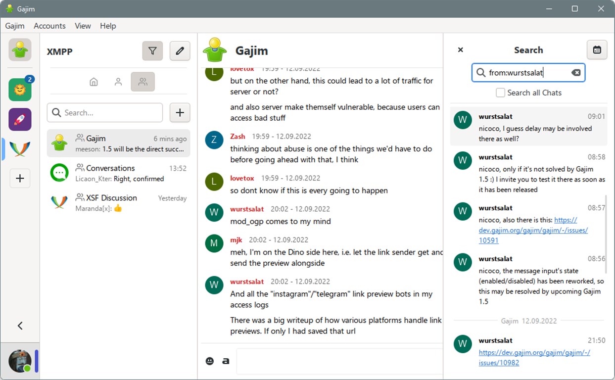This screenshot has width=615, height=380.
Task: Click the XMPP workspace title
Action: click(60, 51)
